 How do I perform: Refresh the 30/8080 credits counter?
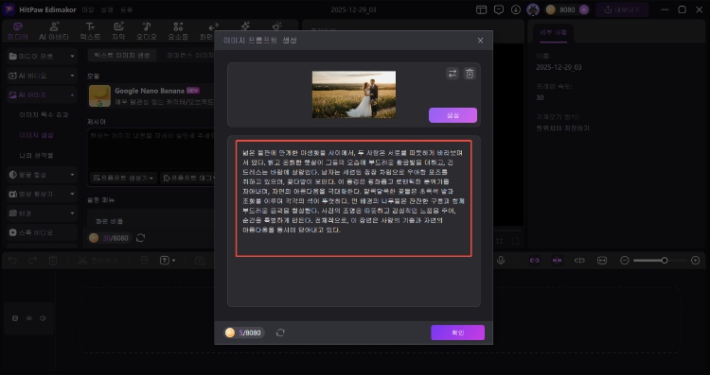140,238
